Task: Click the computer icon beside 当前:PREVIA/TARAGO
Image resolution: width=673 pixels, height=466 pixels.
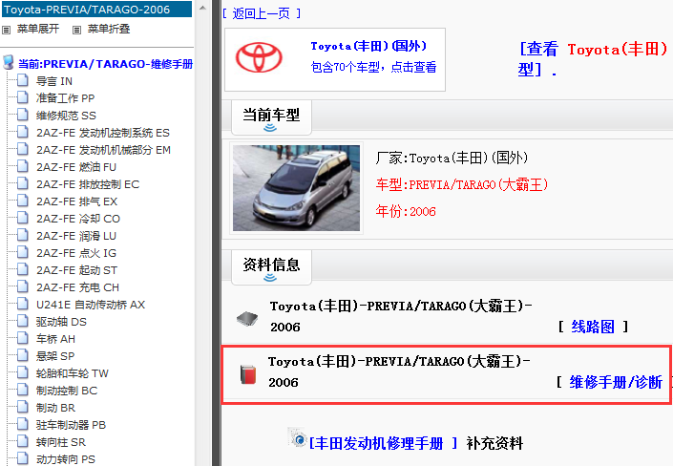Action: tap(9, 63)
